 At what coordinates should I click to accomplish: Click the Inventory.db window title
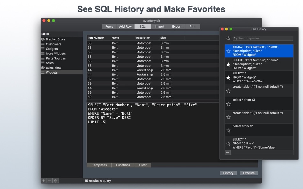click(151, 21)
